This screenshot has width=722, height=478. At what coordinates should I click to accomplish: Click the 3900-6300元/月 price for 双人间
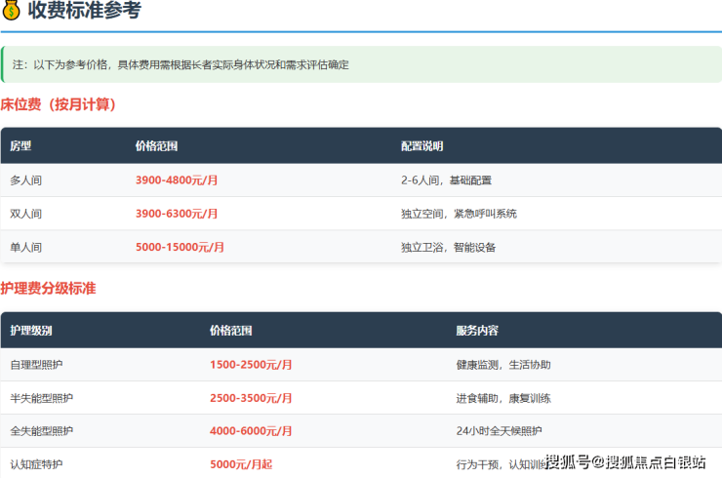pos(177,214)
